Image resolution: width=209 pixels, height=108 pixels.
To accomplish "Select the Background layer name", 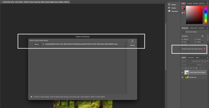I will [x=193, y=77].
